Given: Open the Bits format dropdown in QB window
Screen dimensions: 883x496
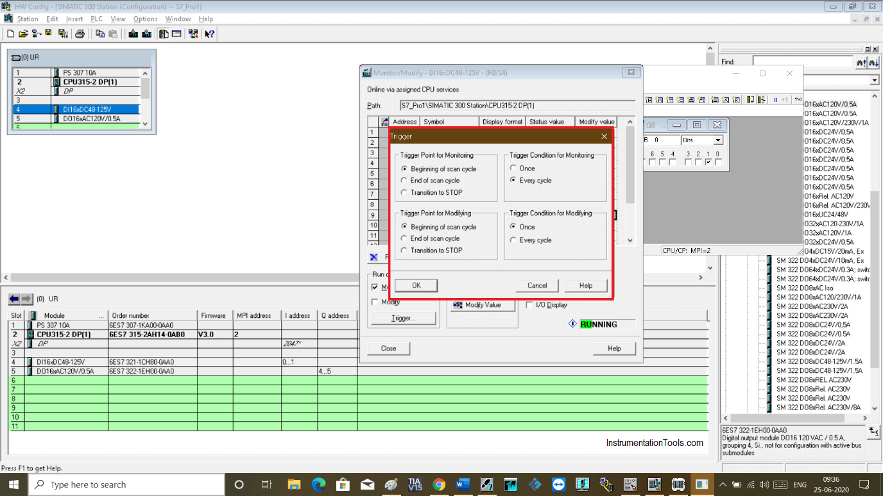Looking at the screenshot, I should tap(718, 140).
